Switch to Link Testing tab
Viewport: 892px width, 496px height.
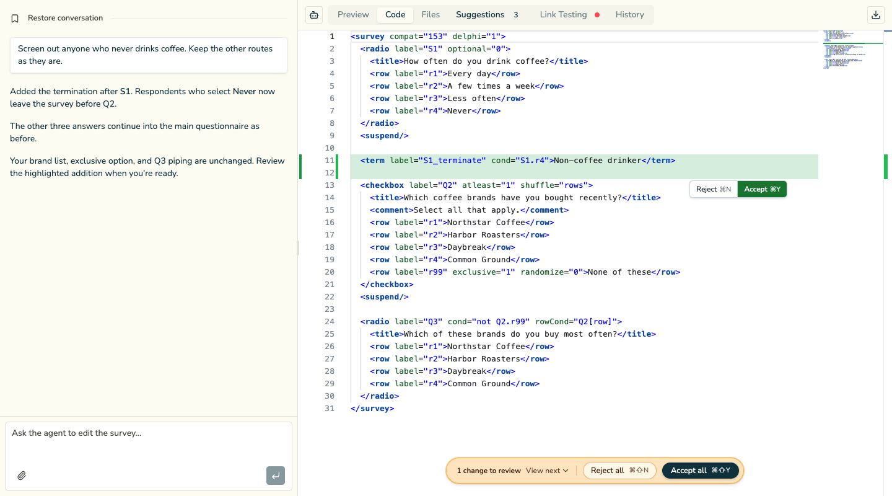[569, 15]
